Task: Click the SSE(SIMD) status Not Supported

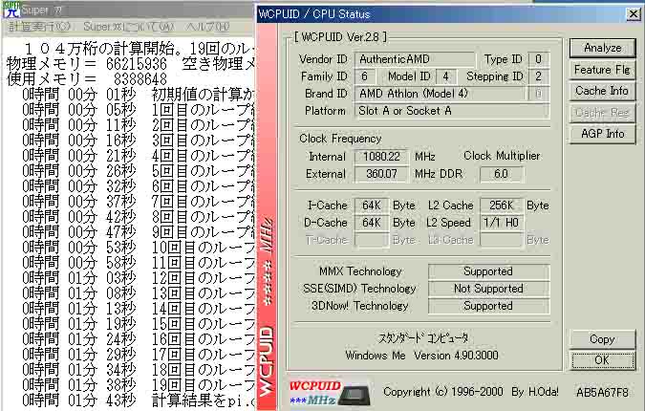Action: 488,289
